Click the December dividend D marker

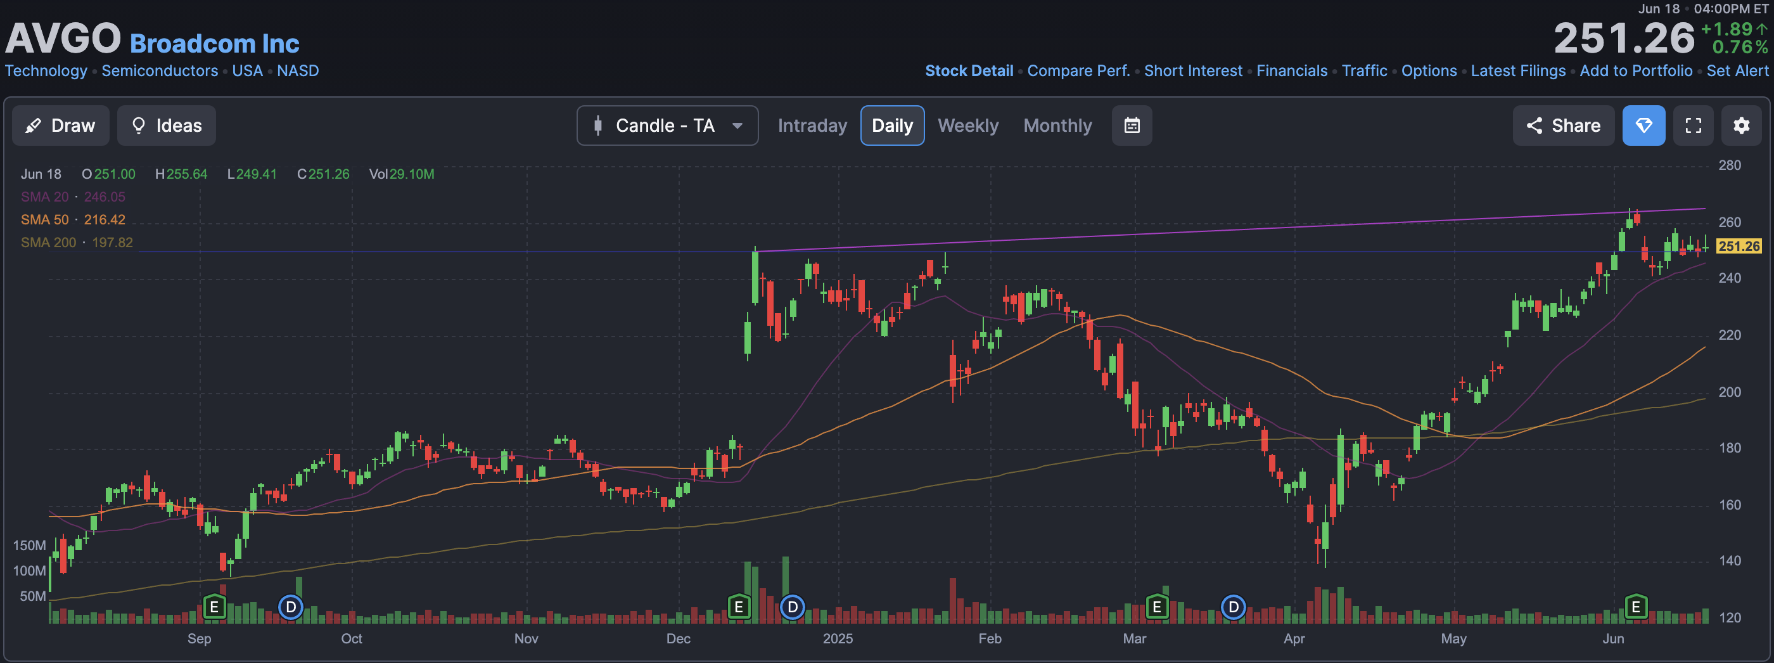click(793, 607)
